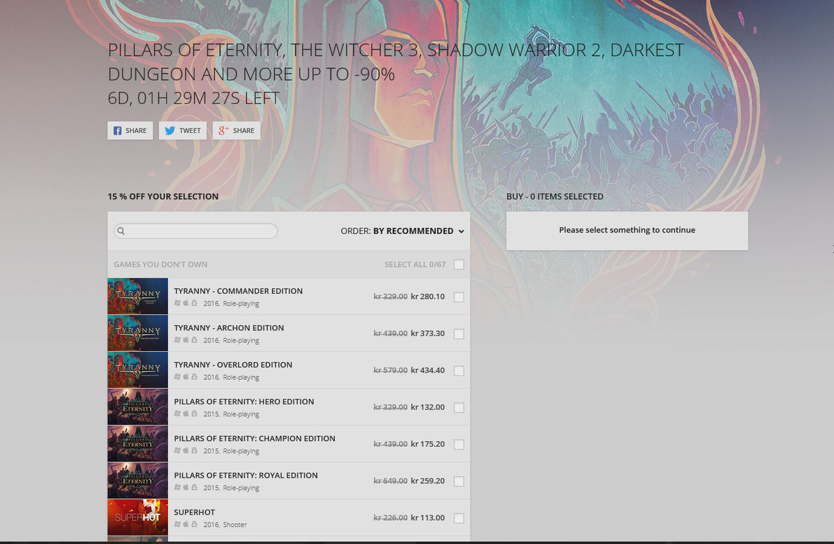Click the Twitter bird icon in the Tweet button
The height and width of the screenshot is (544, 834).
click(x=169, y=130)
